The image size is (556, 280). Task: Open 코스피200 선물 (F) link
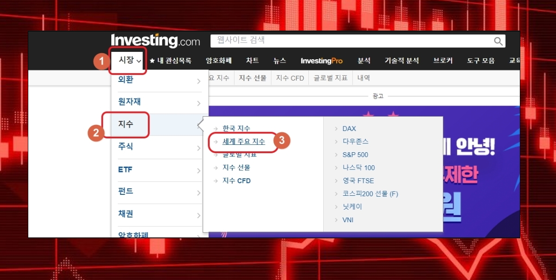coord(370,194)
